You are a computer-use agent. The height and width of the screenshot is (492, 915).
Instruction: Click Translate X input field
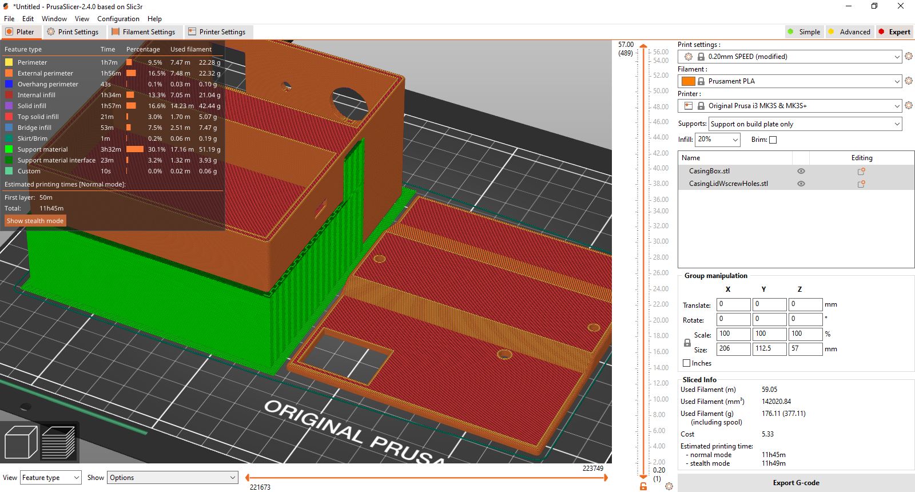click(733, 304)
